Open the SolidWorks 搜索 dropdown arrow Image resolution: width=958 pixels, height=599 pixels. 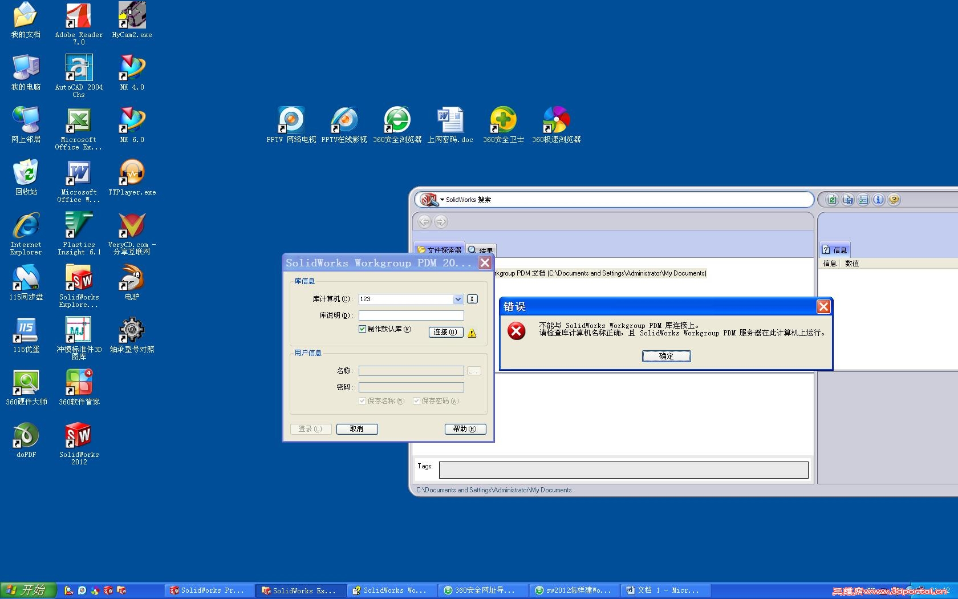[x=442, y=200]
